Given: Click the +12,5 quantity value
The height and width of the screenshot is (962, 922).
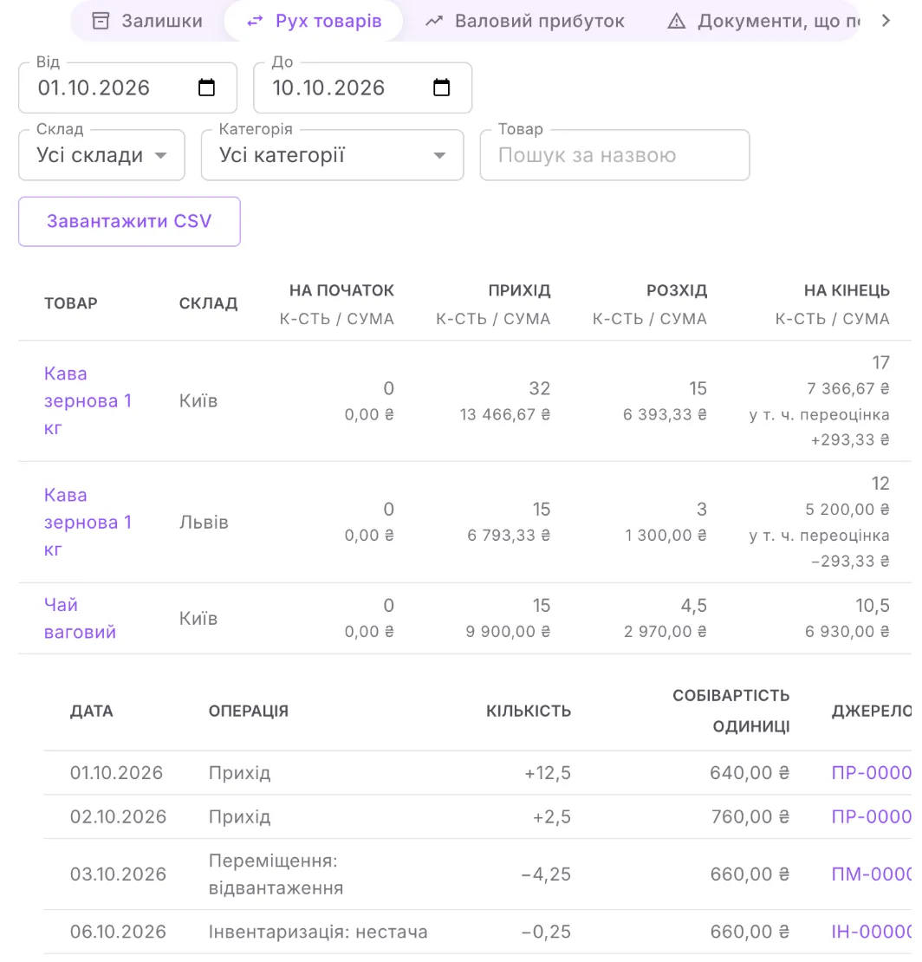Looking at the screenshot, I should pos(547,772).
